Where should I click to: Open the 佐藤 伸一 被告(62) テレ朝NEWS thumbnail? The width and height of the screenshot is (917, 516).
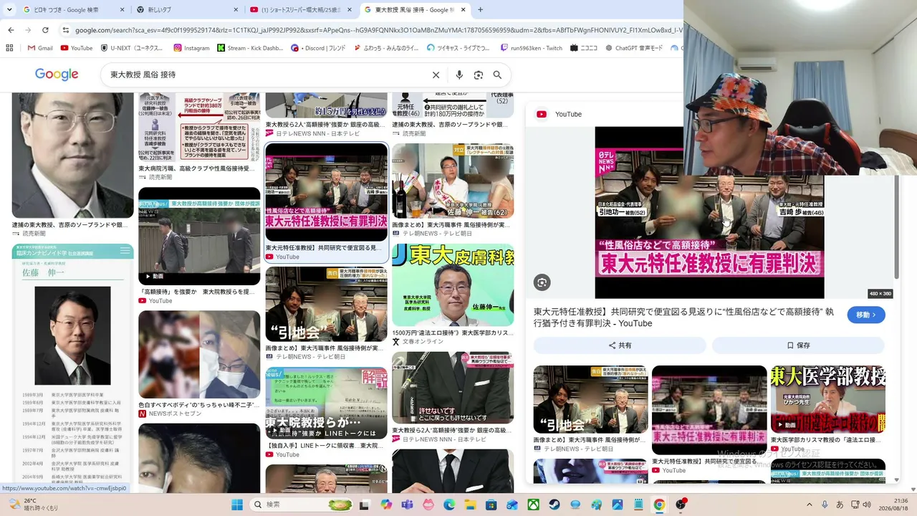453,181
